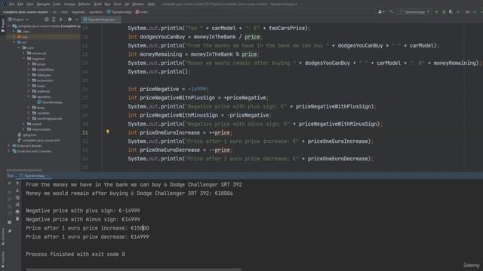483x271 pixels.
Task: Collapse the src folder in project tree
Action: coord(14,42)
